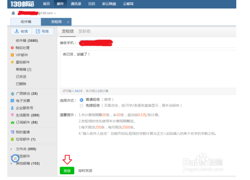The image size is (250, 180).
Task: Click the VIP邮件 orange icon
Action: tap(12, 55)
